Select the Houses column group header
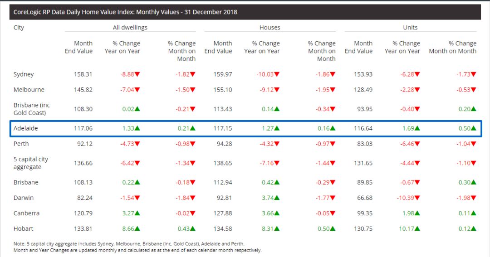The image size is (490, 257). tap(269, 28)
